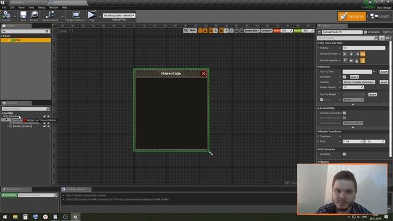Click the localization preview icon in viewport toolbar
This screenshot has height=221, width=393.
(185, 31)
